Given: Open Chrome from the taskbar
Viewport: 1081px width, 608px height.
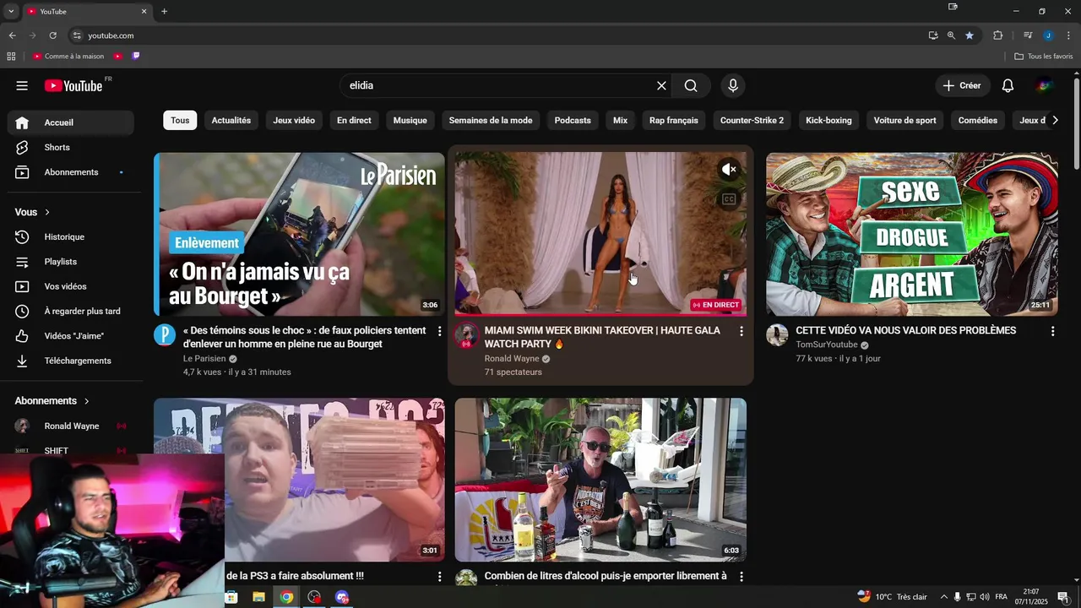Looking at the screenshot, I should click(x=286, y=597).
